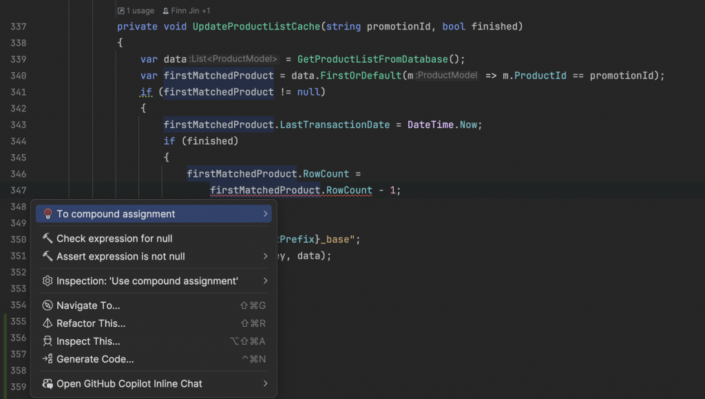
Task: Click the FirstOrDefault method call
Action: tap(361, 76)
